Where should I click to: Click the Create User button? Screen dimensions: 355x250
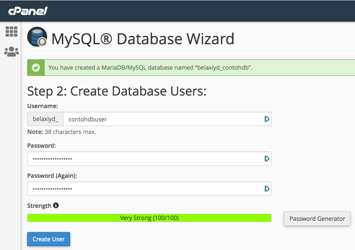coord(49,239)
